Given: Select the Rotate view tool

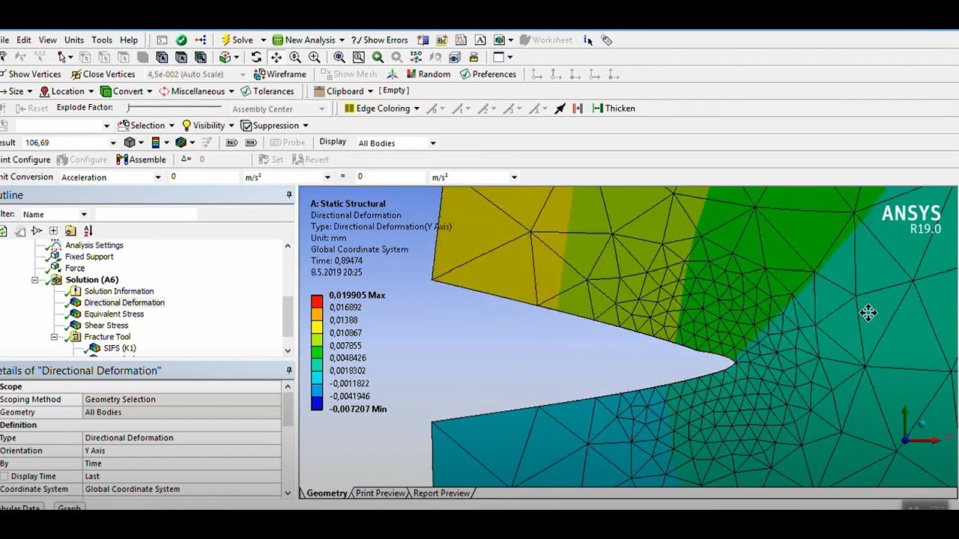Looking at the screenshot, I should (x=257, y=57).
